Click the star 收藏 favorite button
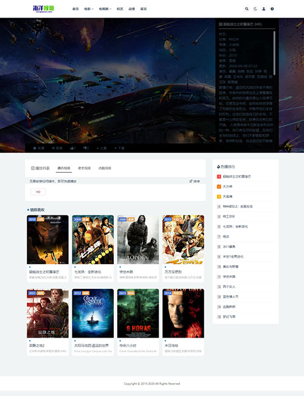 (x=39, y=148)
